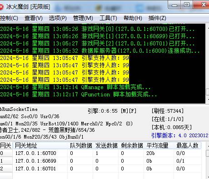Click the QManage 脚本加载完成 log line
The image size is (209, 179).
[75, 87]
